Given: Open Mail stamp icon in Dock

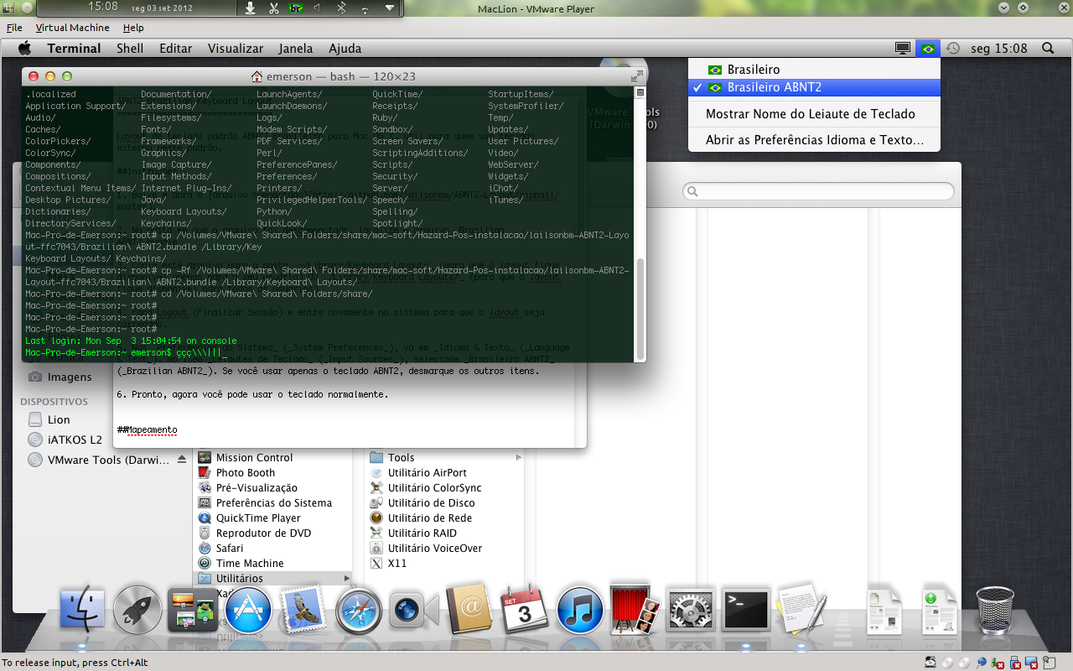Looking at the screenshot, I should point(303,610).
